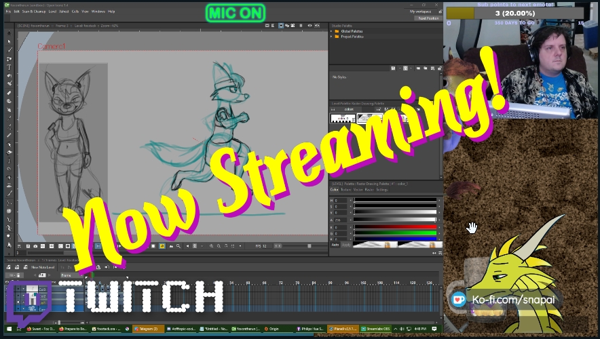Expand the Global Palettes folder
600x339 pixels.
[332, 31]
